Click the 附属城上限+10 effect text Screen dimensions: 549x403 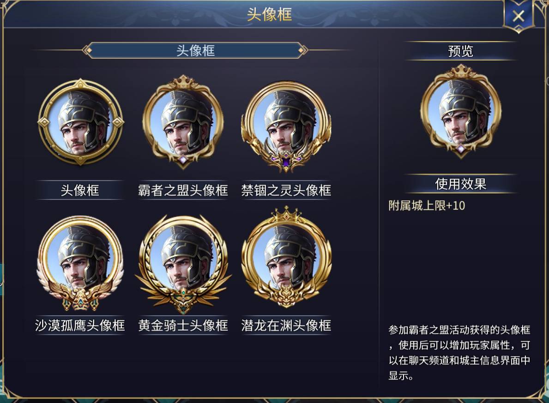427,205
